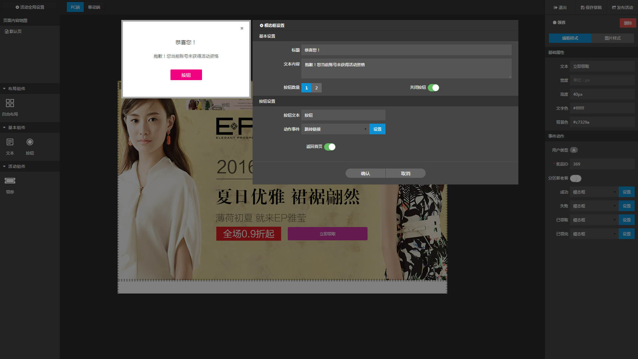The image size is (638, 359).
Task: Select the 领券 coupon component icon
Action: (x=10, y=180)
